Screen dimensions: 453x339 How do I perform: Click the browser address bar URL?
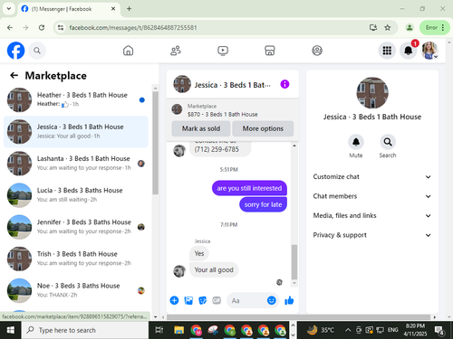coord(133,28)
